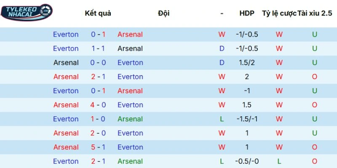
Task: Click the HDP column header
Action: pos(247,13)
